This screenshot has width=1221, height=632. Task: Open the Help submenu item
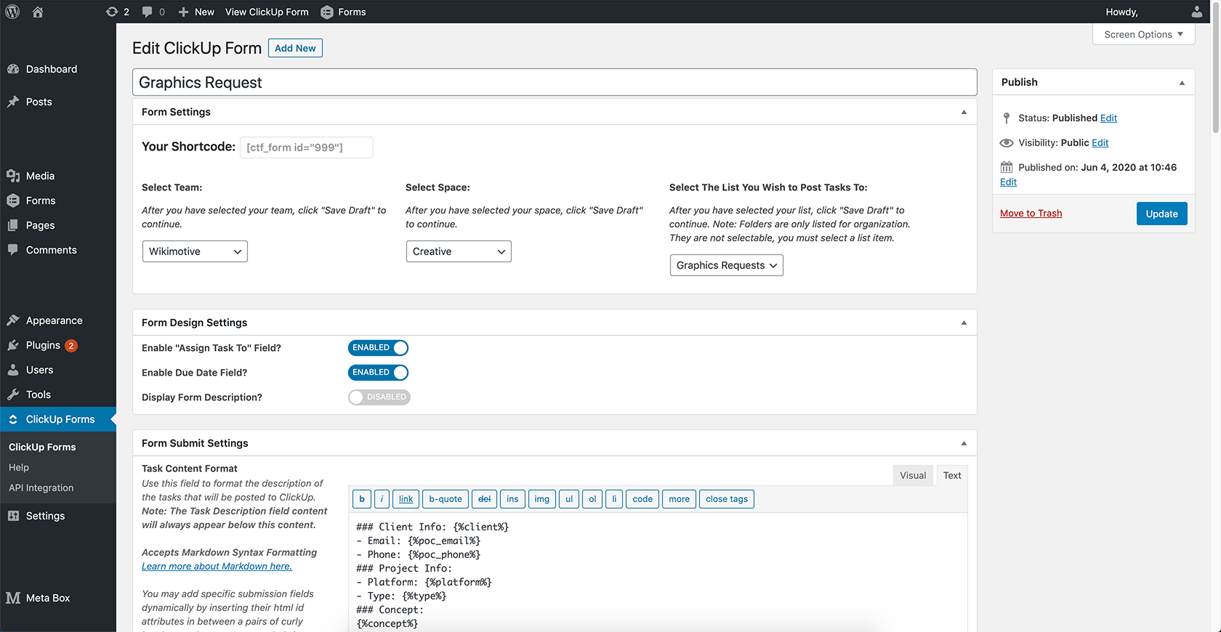(x=19, y=467)
